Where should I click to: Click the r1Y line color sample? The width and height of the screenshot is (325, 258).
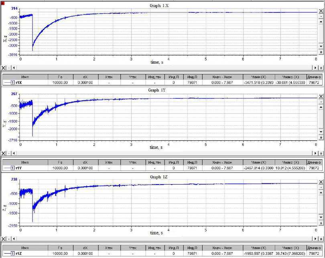[x=7, y=168]
